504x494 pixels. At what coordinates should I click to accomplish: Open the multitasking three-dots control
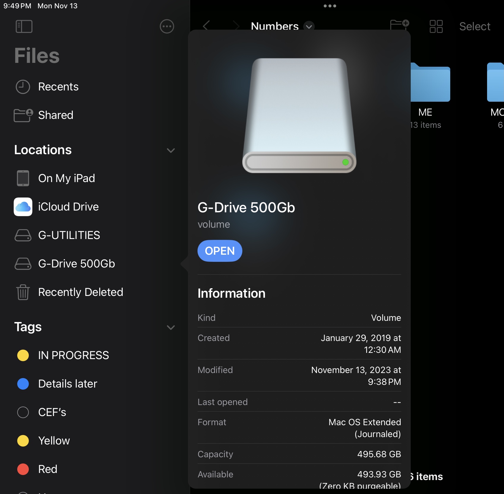[330, 6]
